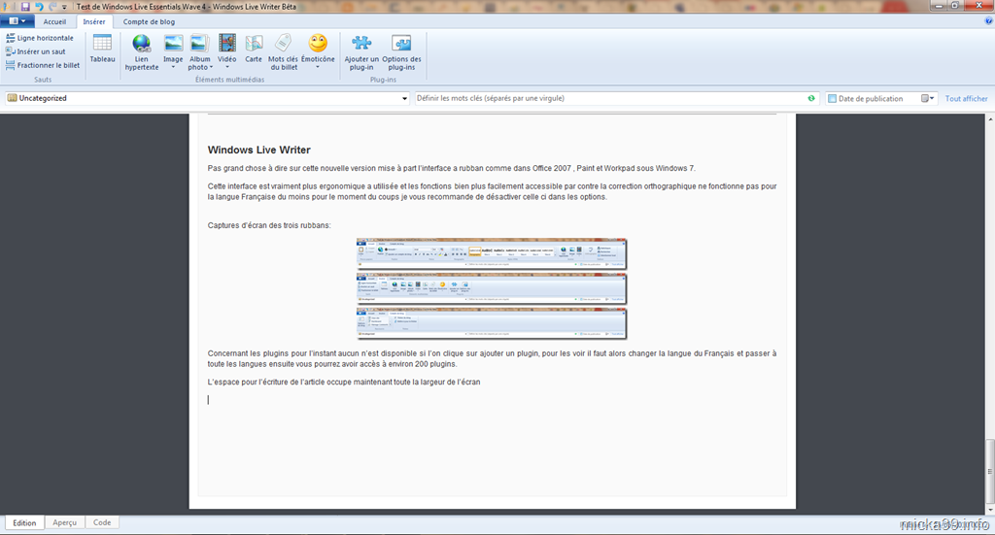Click the ribbon screenshots image in the post
This screenshot has height=535, width=995.
click(492, 288)
